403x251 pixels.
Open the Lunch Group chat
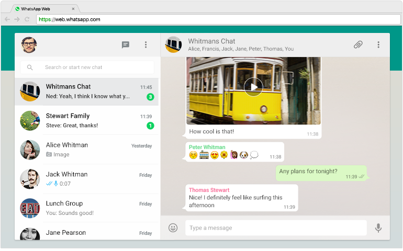pos(87,208)
